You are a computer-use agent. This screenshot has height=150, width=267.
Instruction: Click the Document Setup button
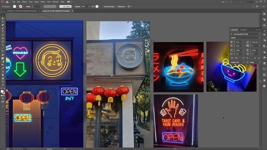(x=109, y=7)
